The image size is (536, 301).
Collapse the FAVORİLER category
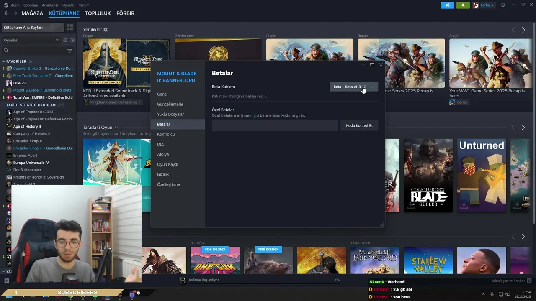click(x=17, y=61)
